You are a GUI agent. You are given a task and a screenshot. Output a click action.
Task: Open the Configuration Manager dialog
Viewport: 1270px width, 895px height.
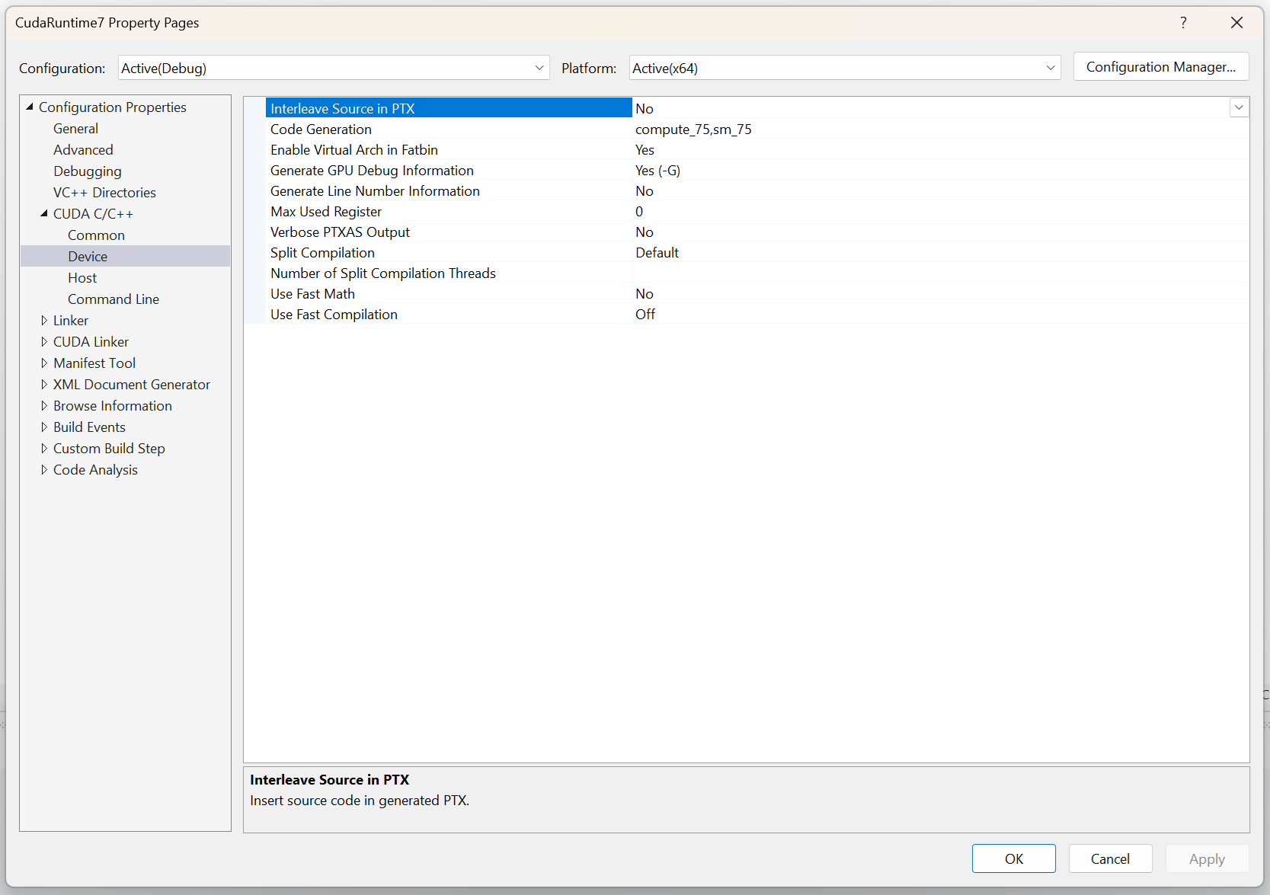coord(1160,67)
